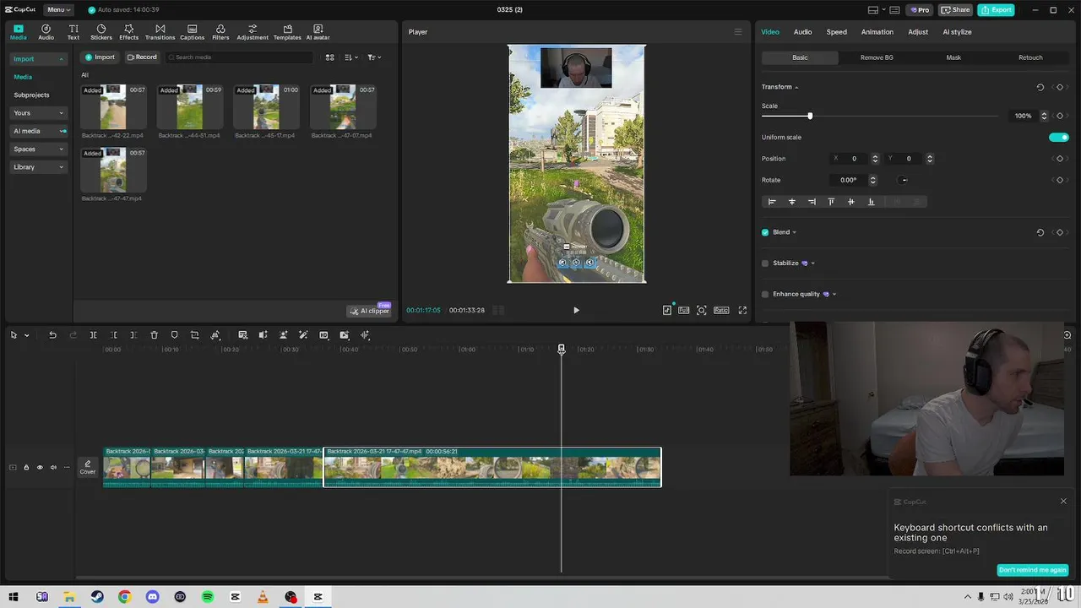Open the media sort dropdown
Screen dimensions: 1081x608
pyautogui.click(x=350, y=57)
